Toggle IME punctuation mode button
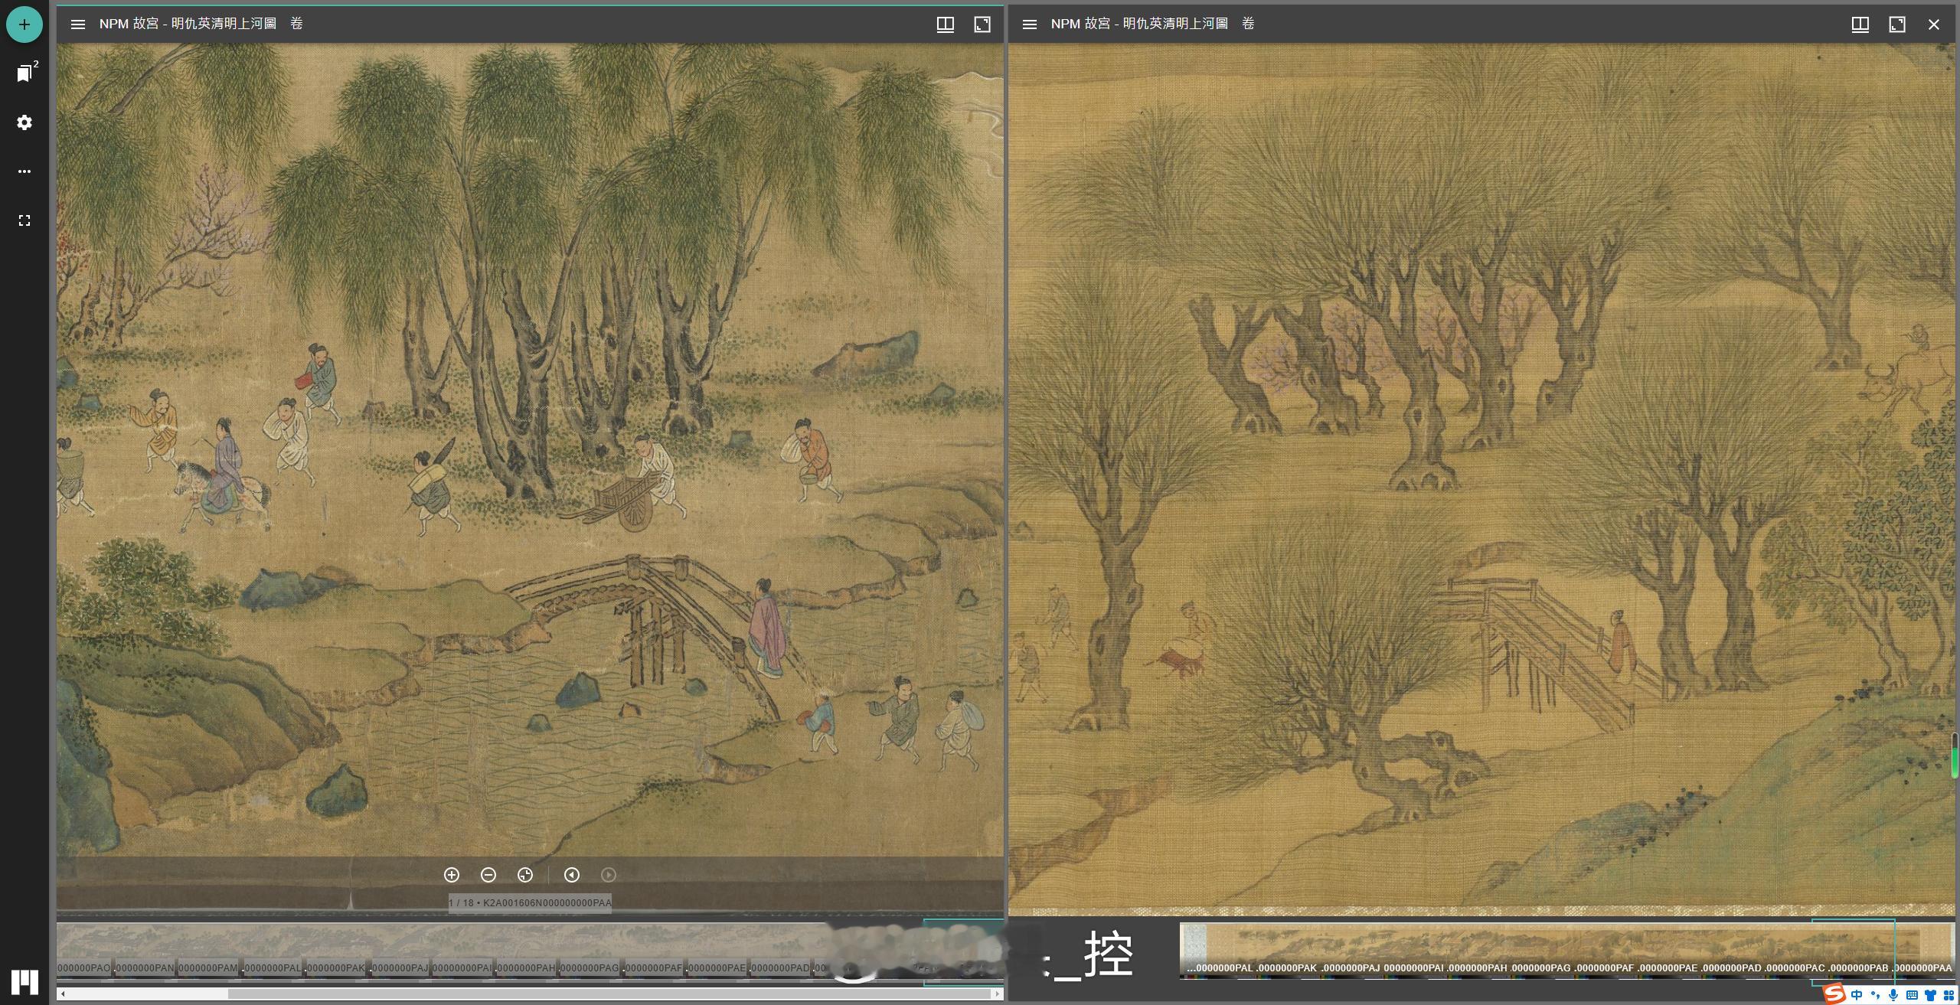1960x1005 pixels. coord(1875,995)
